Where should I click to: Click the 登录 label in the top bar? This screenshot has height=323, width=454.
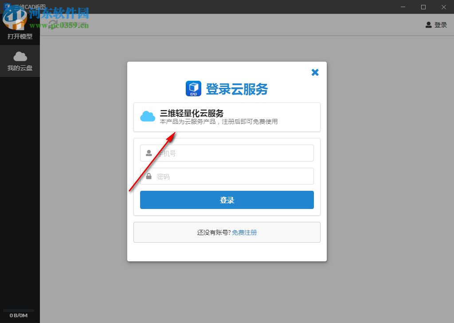pyautogui.click(x=439, y=25)
